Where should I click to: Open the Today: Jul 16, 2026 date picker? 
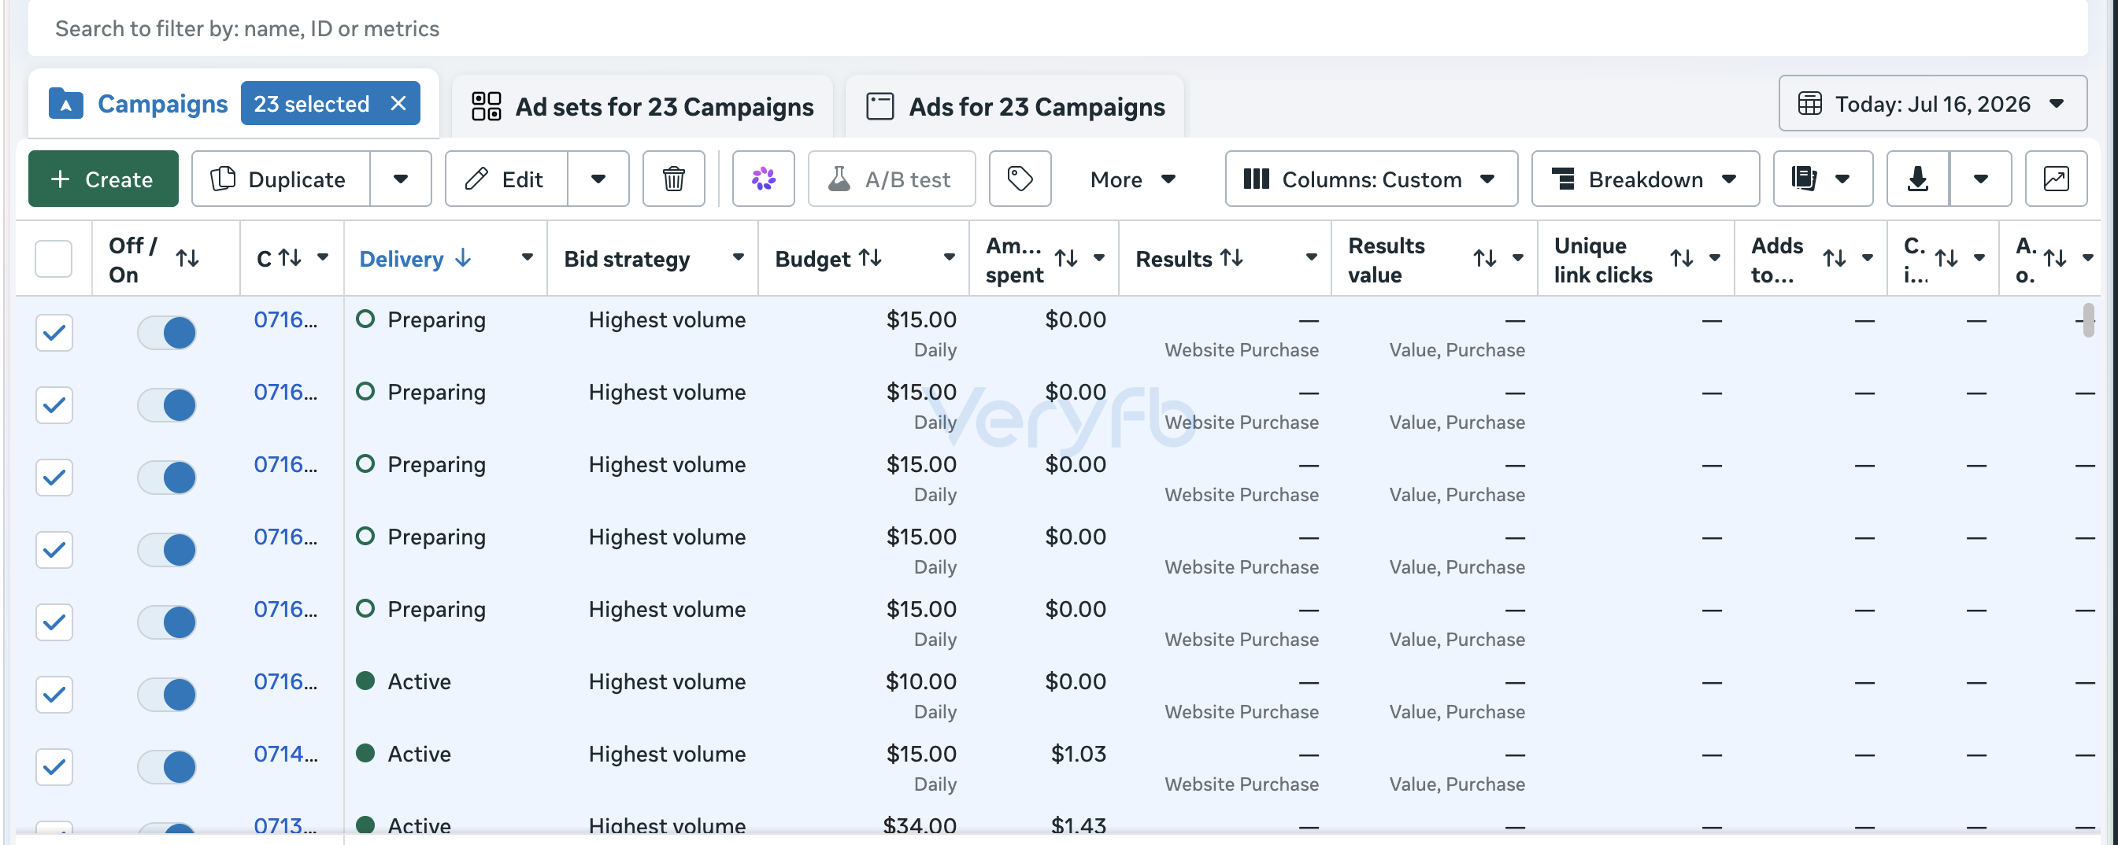coord(1932,104)
